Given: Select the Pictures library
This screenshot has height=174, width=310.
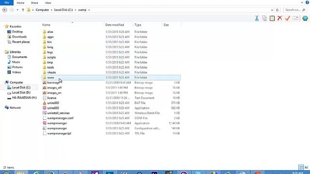Looking at the screenshot, I should point(17,67).
